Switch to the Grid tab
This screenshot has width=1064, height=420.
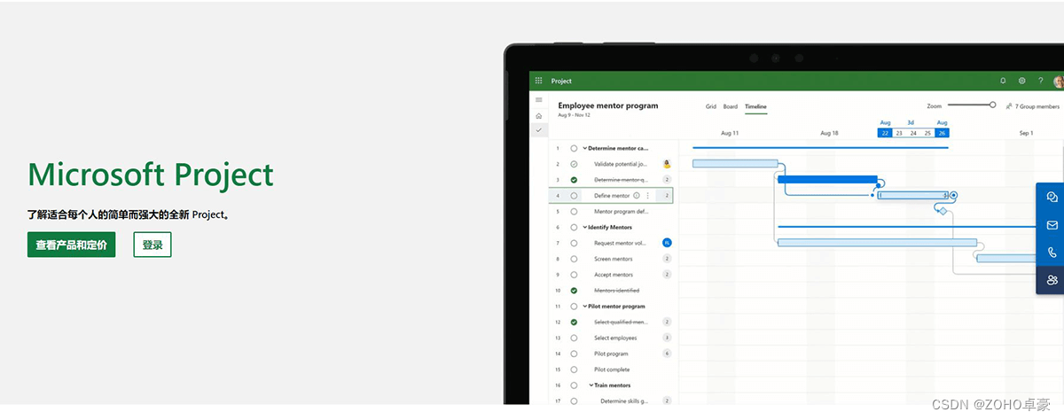[711, 106]
